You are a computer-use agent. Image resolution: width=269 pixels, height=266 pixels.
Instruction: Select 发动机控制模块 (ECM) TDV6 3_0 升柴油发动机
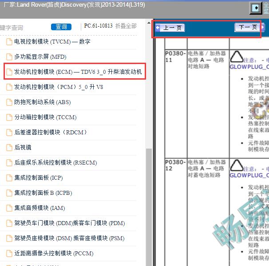pyautogui.click(x=78, y=72)
